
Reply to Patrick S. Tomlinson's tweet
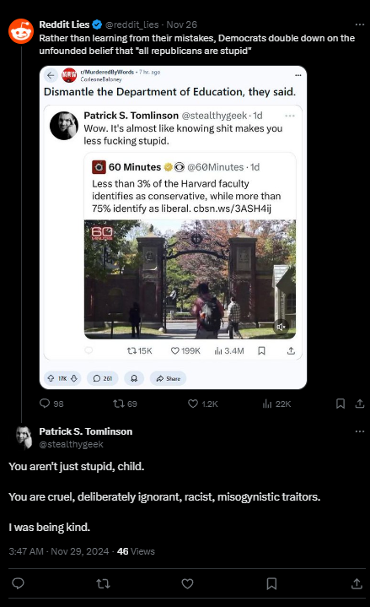pyautogui.click(x=19, y=583)
